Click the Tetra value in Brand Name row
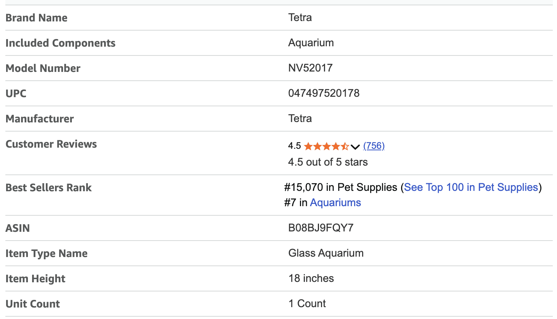The width and height of the screenshot is (557, 319). [300, 18]
